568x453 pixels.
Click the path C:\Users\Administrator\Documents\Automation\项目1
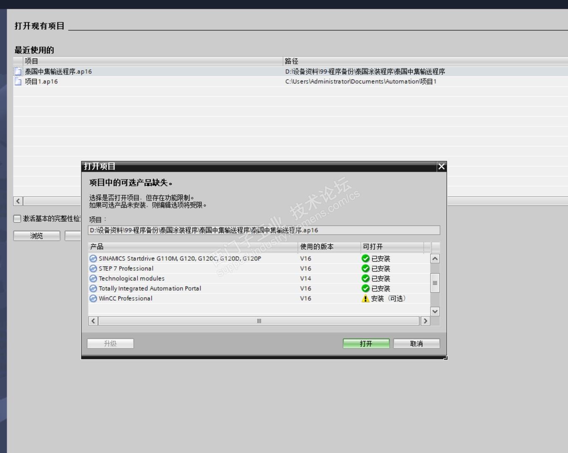361,82
